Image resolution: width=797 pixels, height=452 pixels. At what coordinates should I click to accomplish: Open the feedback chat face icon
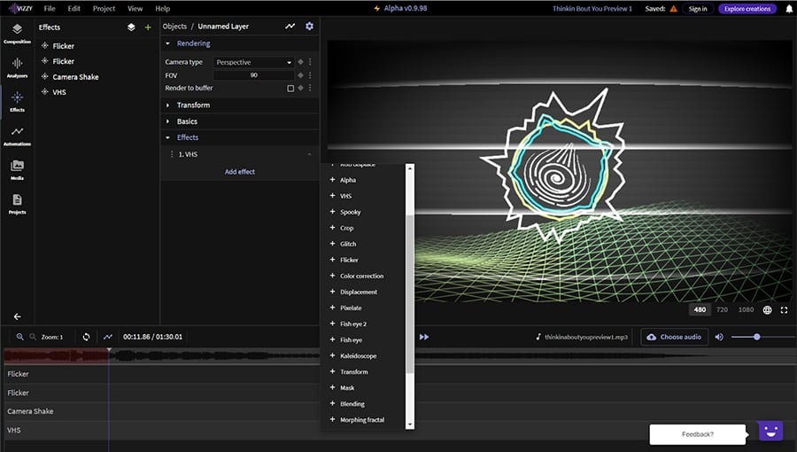(770, 431)
